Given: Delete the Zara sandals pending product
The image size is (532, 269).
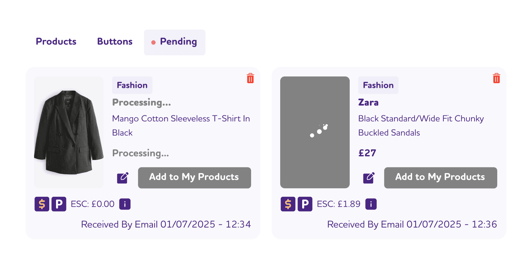Looking at the screenshot, I should [497, 78].
